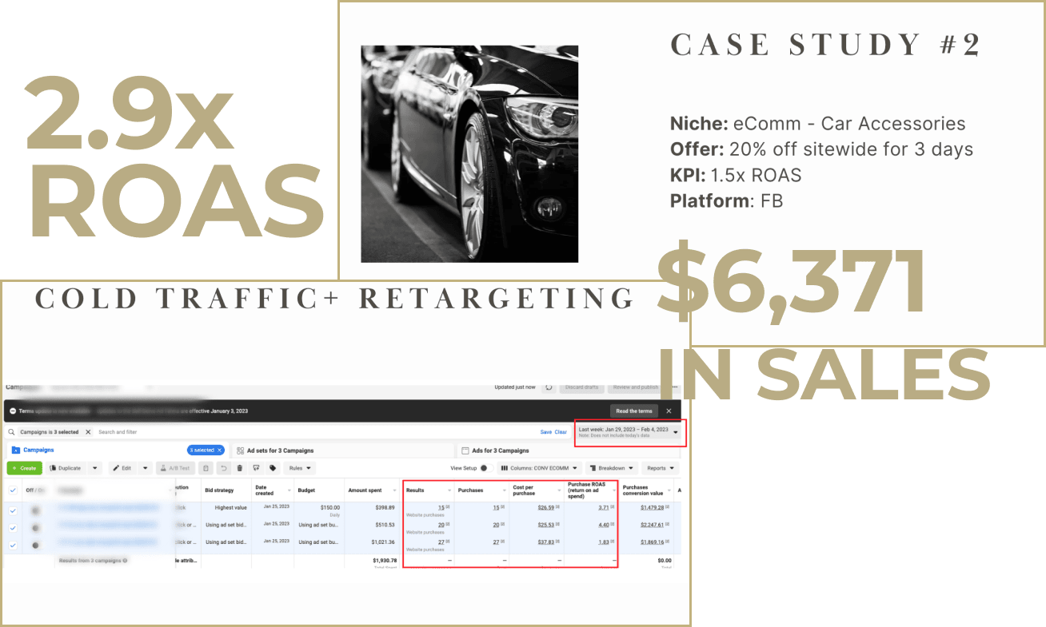Image resolution: width=1046 pixels, height=627 pixels.
Task: Click the tag label icon
Action: pos(273,468)
